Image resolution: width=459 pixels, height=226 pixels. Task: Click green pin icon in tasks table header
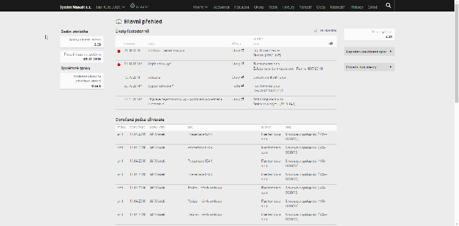tap(330, 44)
